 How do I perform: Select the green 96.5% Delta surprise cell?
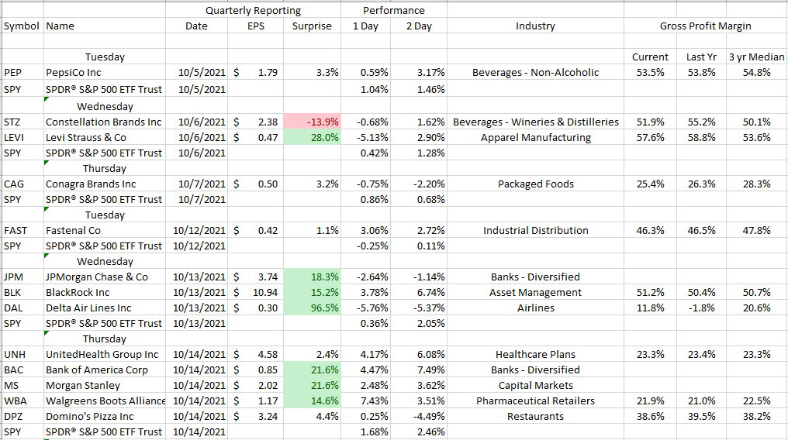(x=311, y=308)
